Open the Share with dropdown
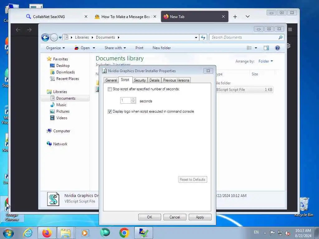 click(115, 48)
